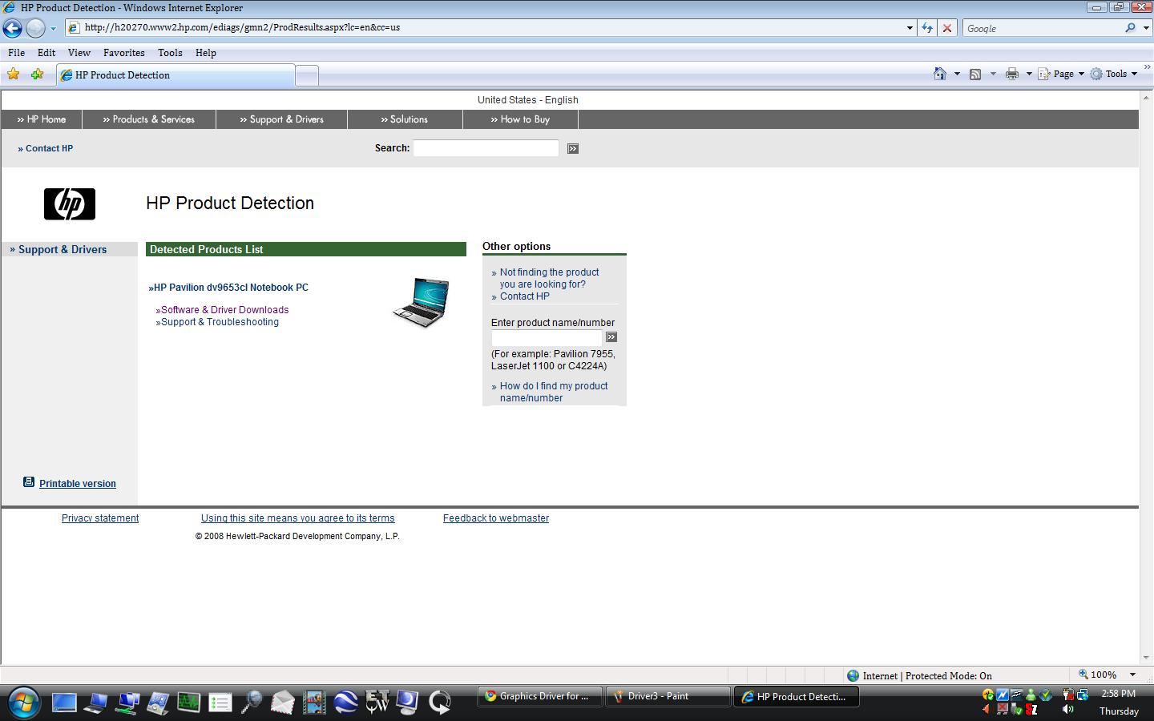Open the Favorites menu
This screenshot has width=1154, height=721.
[x=124, y=53]
